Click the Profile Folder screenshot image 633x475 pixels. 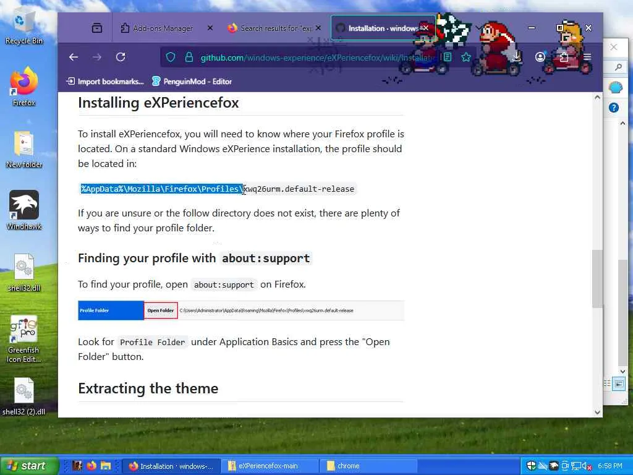(x=241, y=310)
